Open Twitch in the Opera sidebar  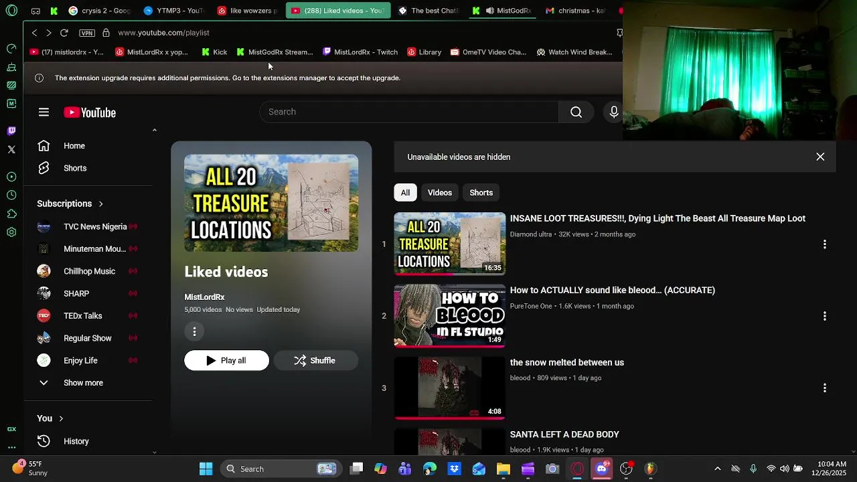point(11,131)
